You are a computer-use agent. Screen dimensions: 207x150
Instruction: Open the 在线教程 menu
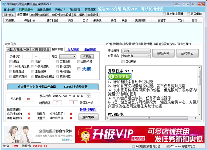coord(9,10)
